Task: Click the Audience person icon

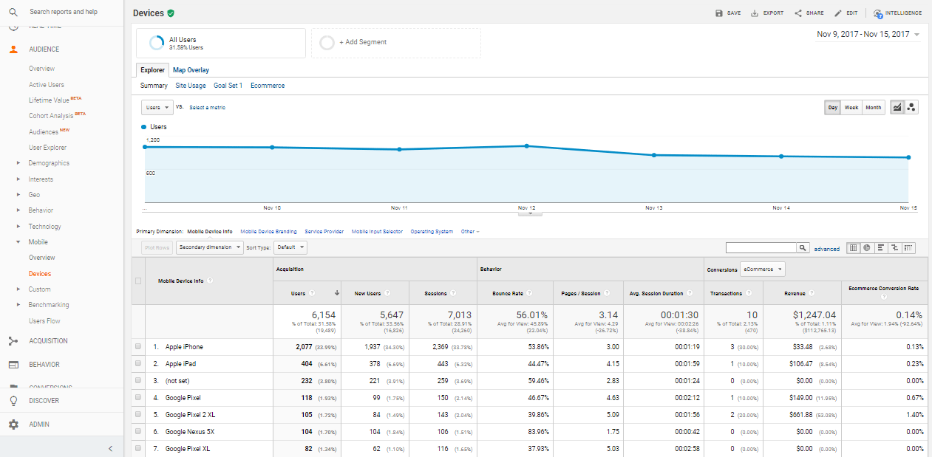Action: click(x=13, y=49)
